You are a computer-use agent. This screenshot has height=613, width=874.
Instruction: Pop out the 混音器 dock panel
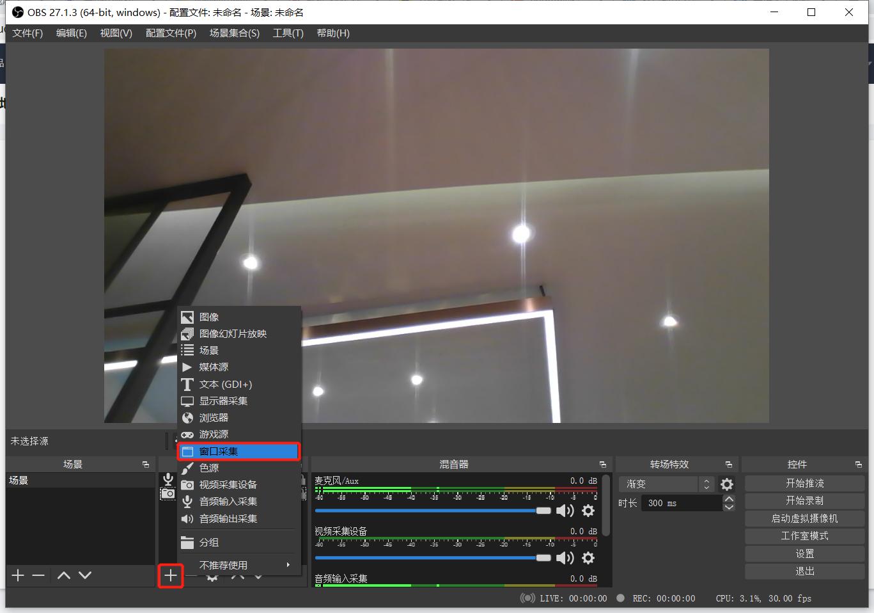602,465
